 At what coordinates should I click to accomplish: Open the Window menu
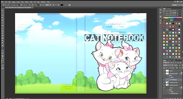click(43, 2)
